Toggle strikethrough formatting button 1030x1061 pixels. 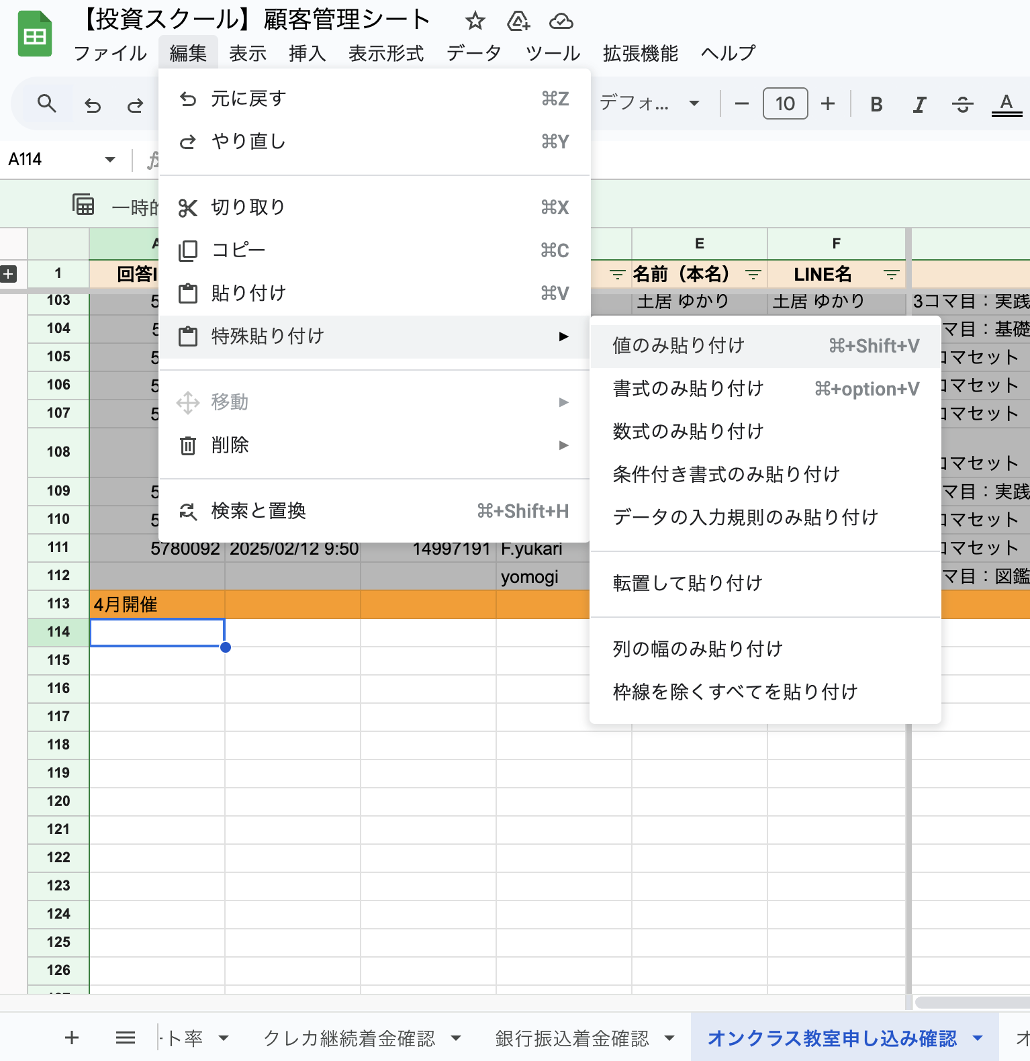click(962, 104)
